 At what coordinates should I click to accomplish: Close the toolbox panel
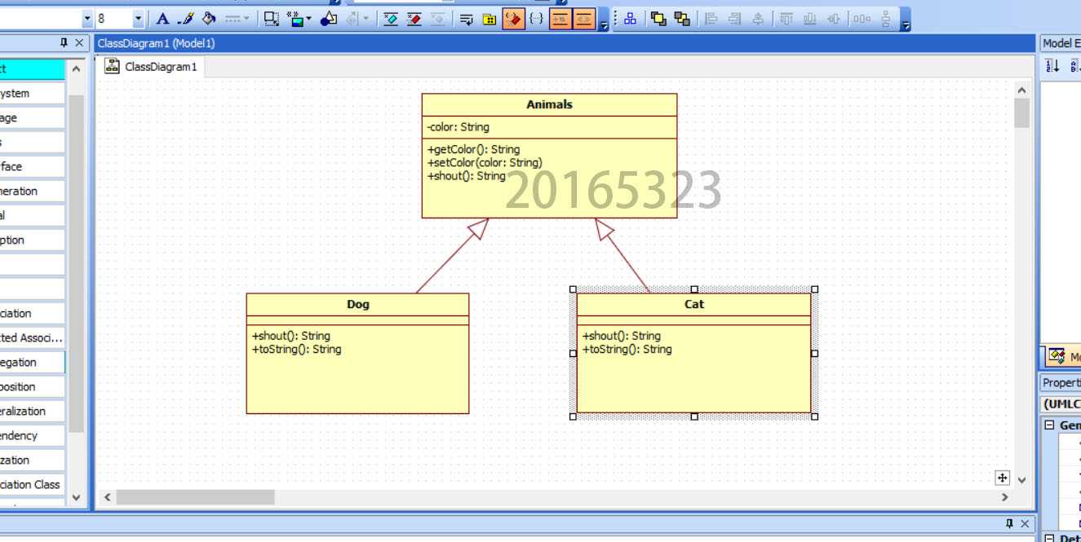79,43
